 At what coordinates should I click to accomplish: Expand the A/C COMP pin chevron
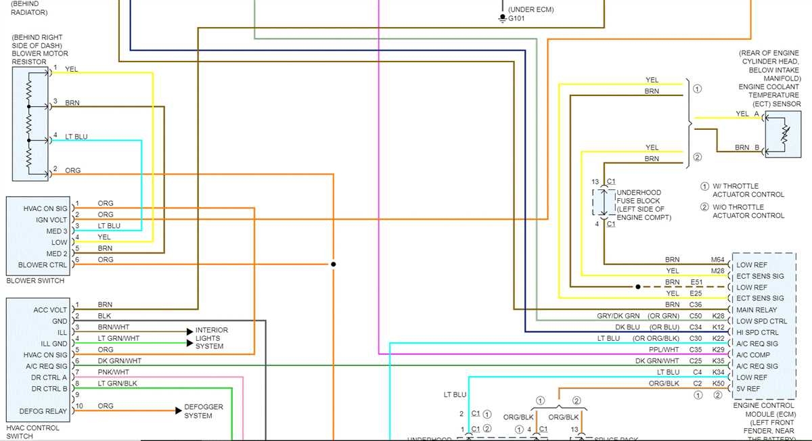[x=728, y=354]
